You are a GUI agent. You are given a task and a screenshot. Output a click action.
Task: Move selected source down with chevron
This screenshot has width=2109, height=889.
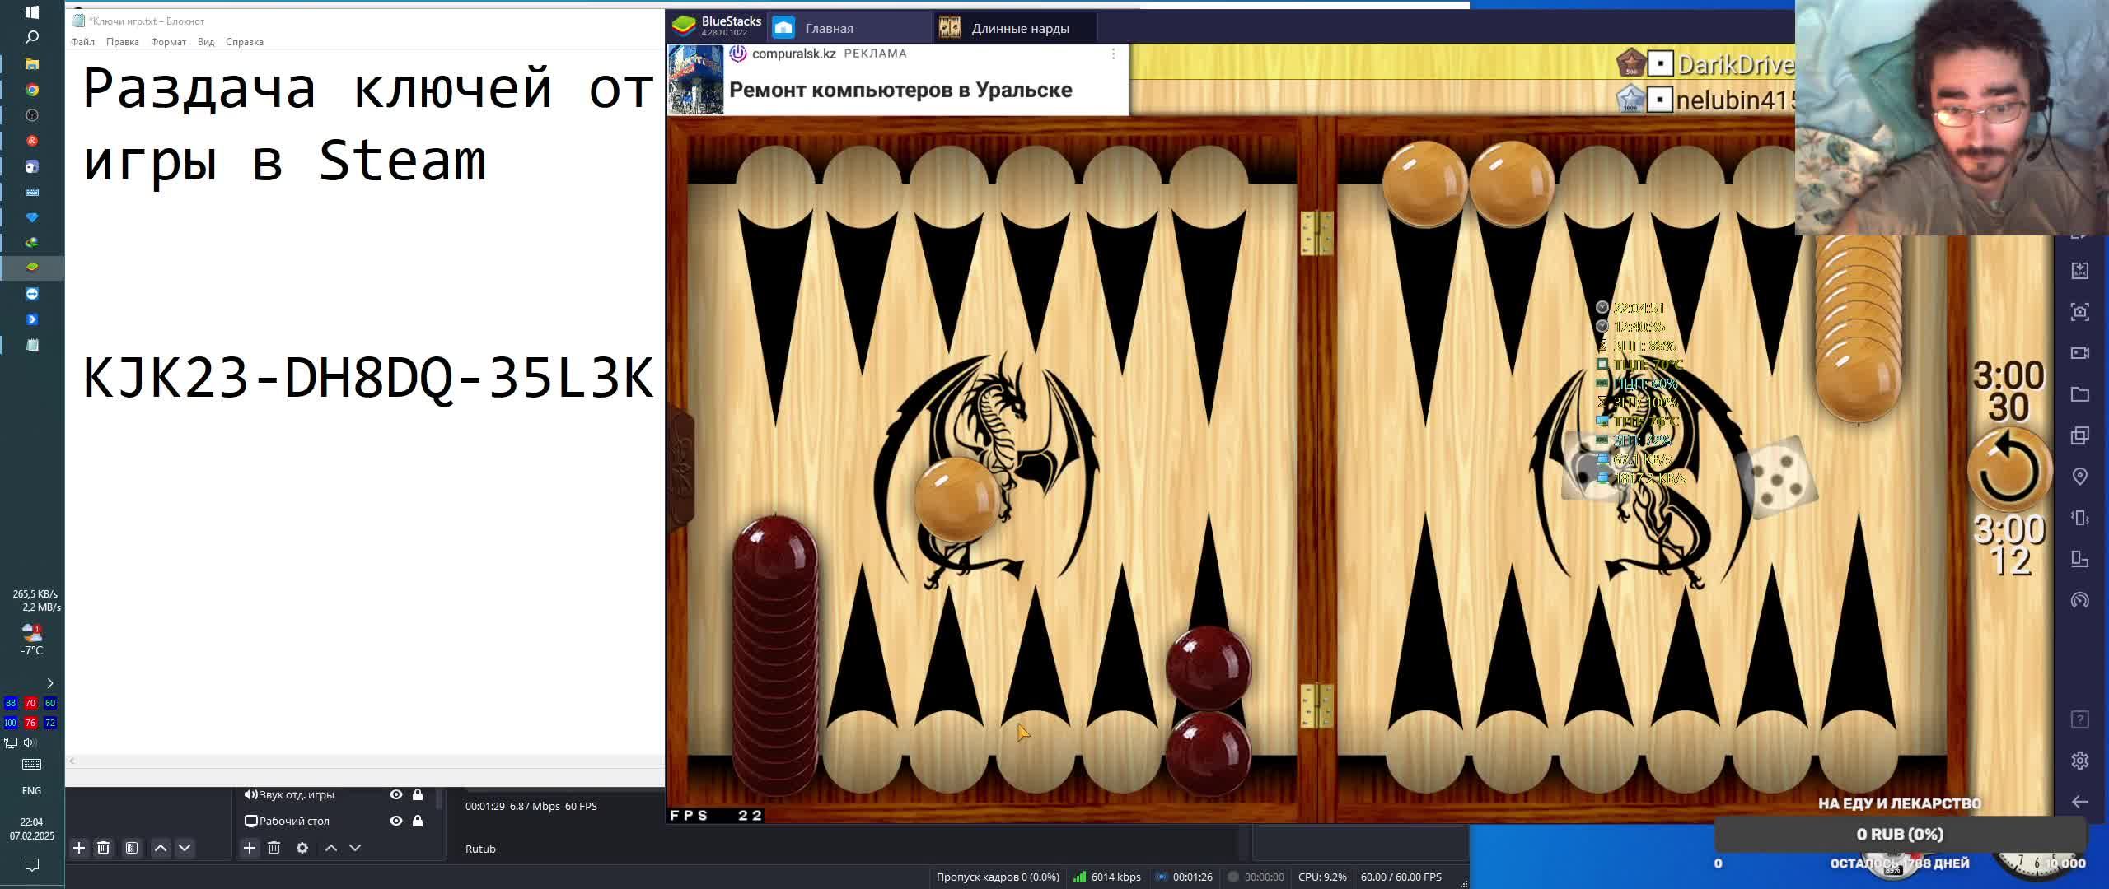coord(355,848)
